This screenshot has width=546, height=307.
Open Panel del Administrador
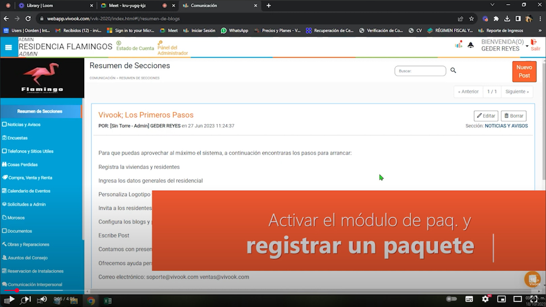coord(172,48)
